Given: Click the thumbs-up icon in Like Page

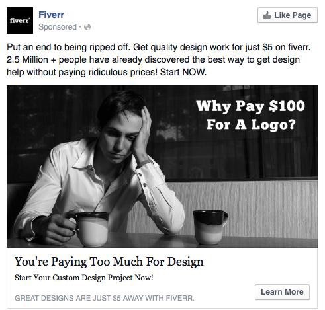Looking at the screenshot, I should click(267, 15).
